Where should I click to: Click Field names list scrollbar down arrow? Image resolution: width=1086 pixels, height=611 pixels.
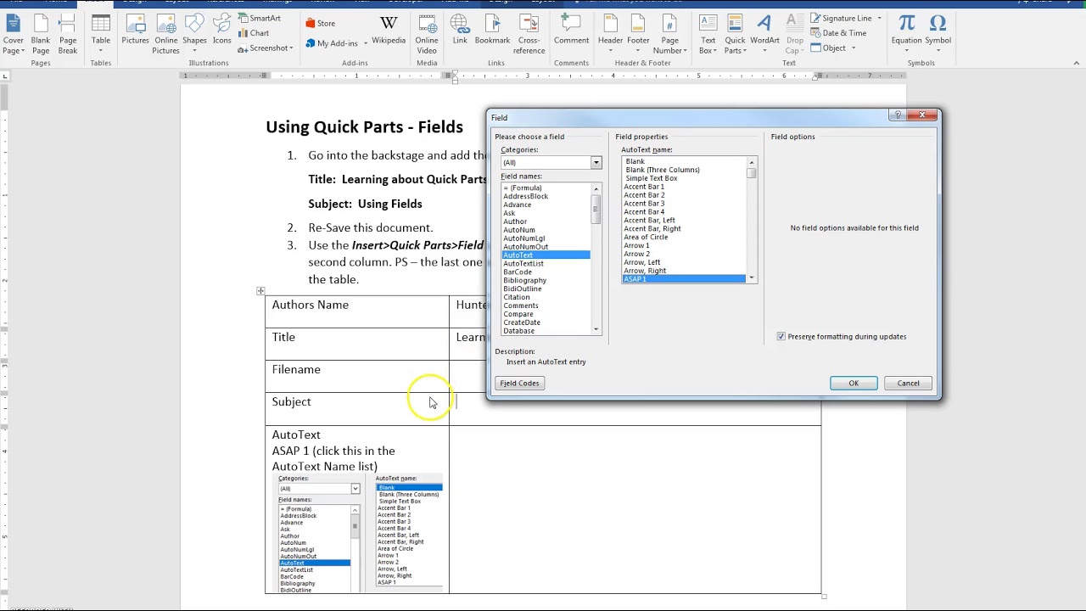[x=596, y=329]
